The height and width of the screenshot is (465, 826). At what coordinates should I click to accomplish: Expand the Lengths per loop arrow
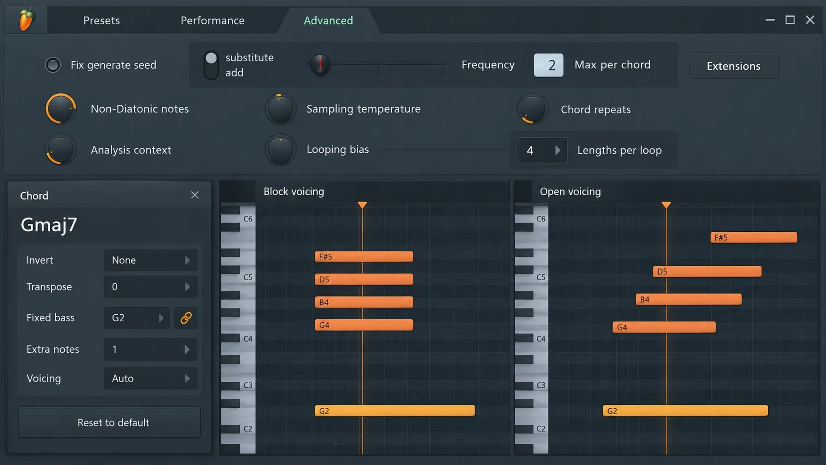pos(558,150)
